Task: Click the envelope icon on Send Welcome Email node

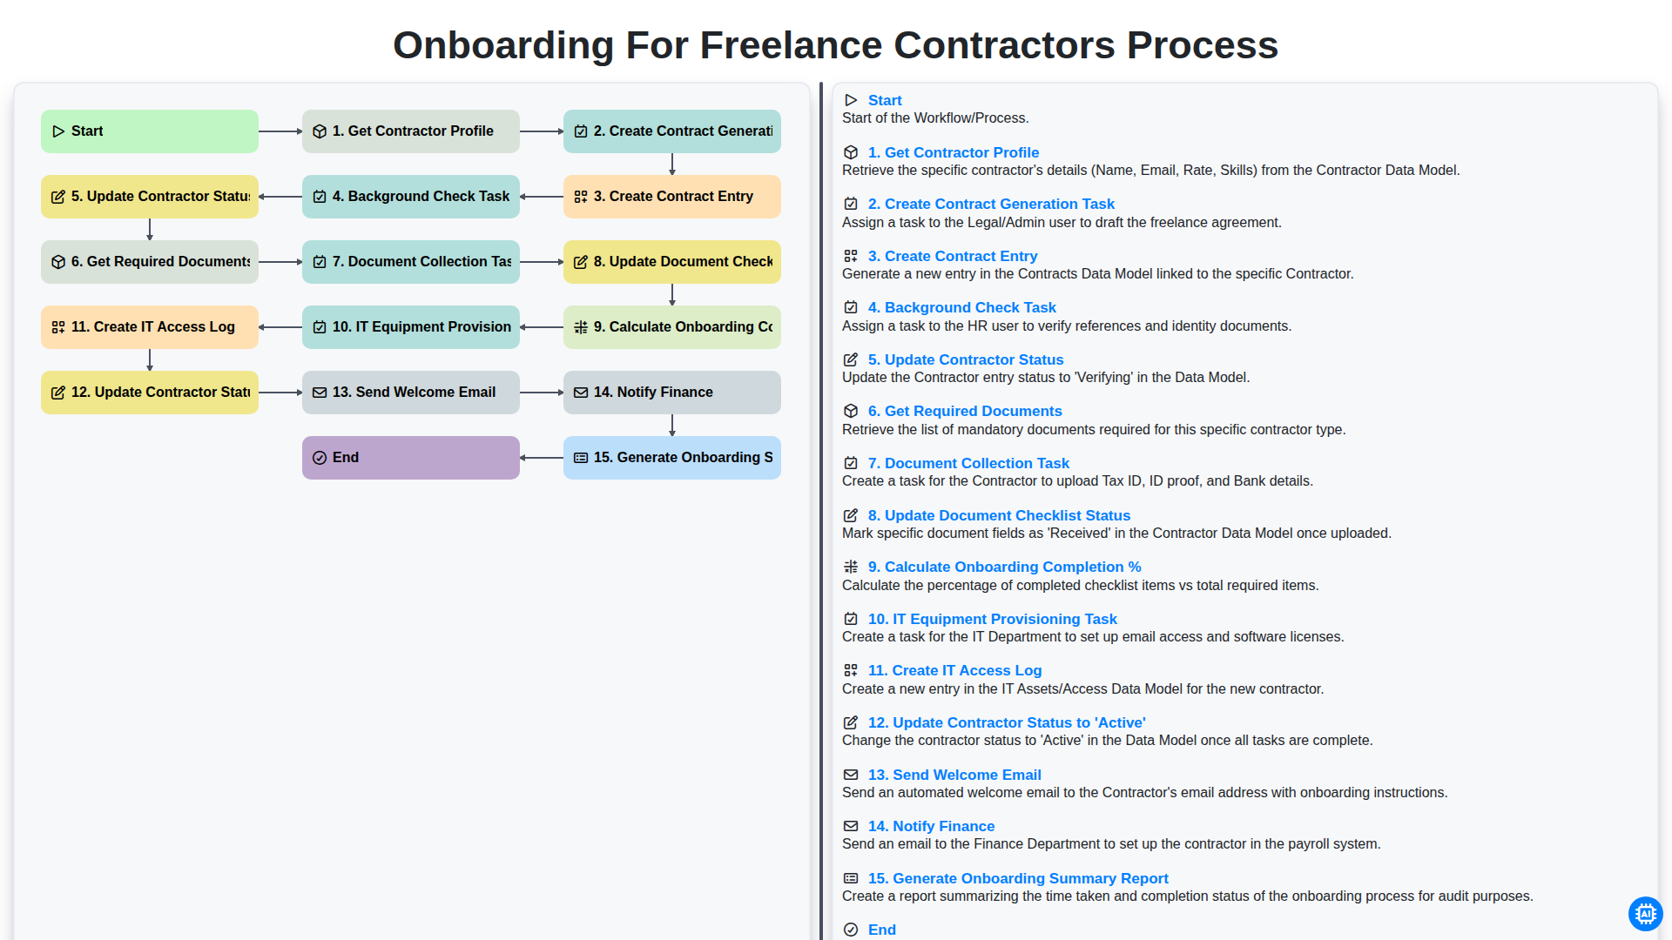Action: [320, 393]
